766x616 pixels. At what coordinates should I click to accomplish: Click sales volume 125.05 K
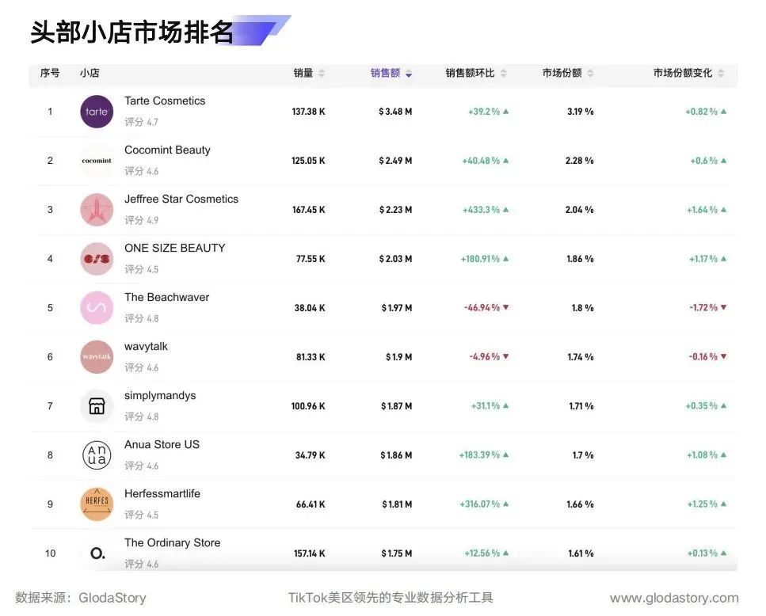(308, 161)
